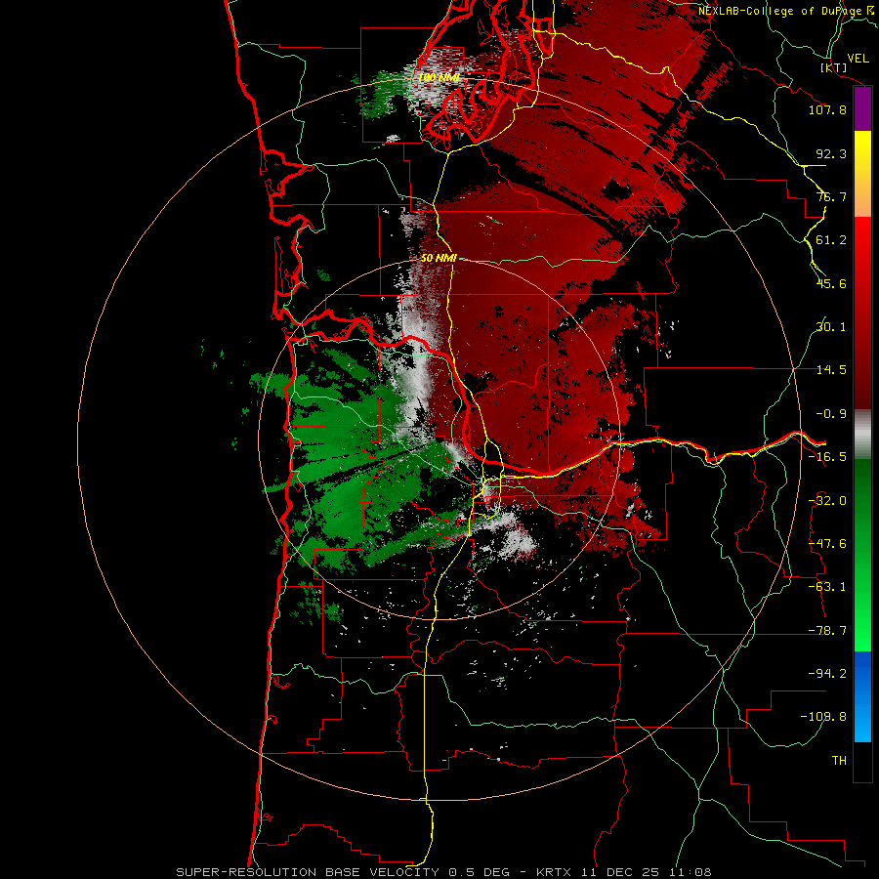Click the -63.1 scale value
Viewport: 879px width, 879px height.
click(x=827, y=587)
